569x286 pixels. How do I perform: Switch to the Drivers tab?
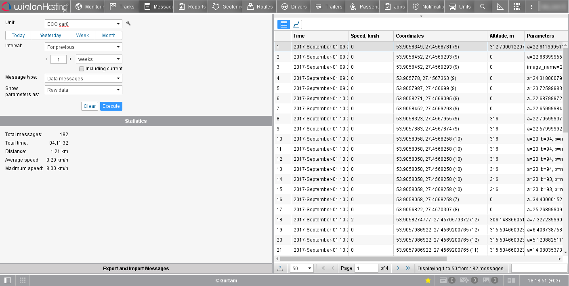point(294,6)
